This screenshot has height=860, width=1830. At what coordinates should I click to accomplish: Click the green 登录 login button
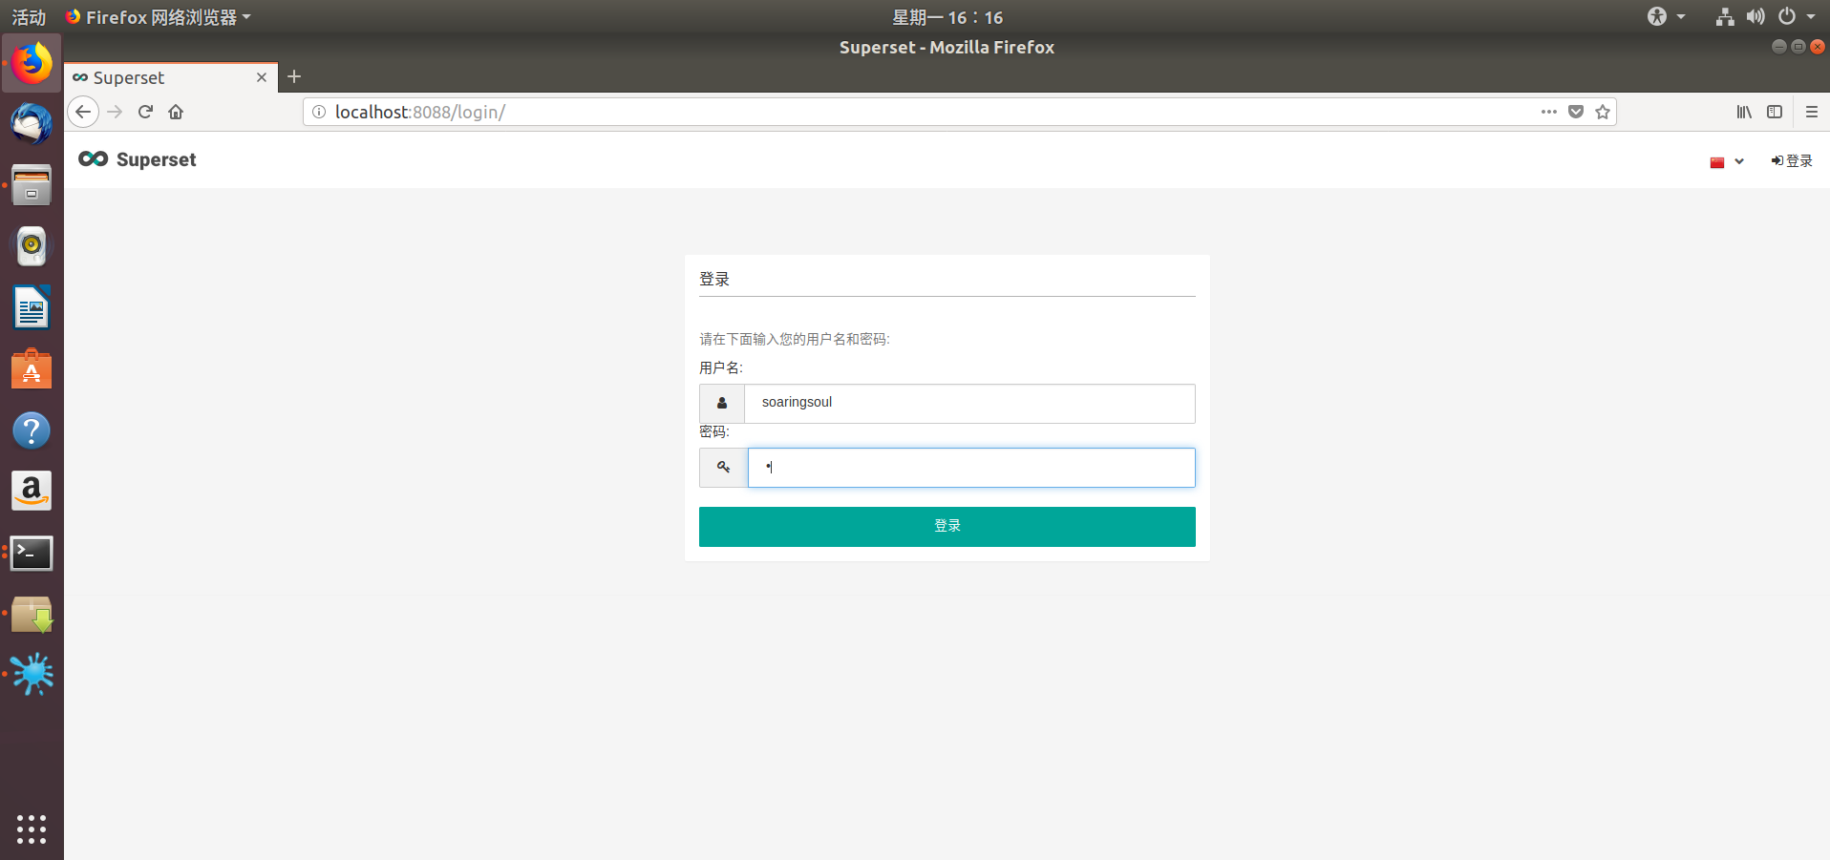[947, 527]
